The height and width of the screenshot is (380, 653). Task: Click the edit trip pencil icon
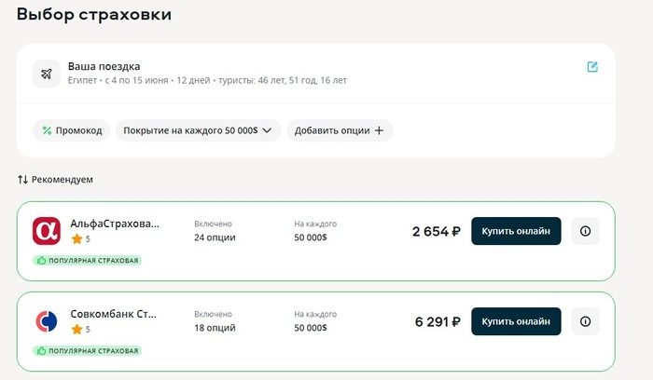point(592,66)
